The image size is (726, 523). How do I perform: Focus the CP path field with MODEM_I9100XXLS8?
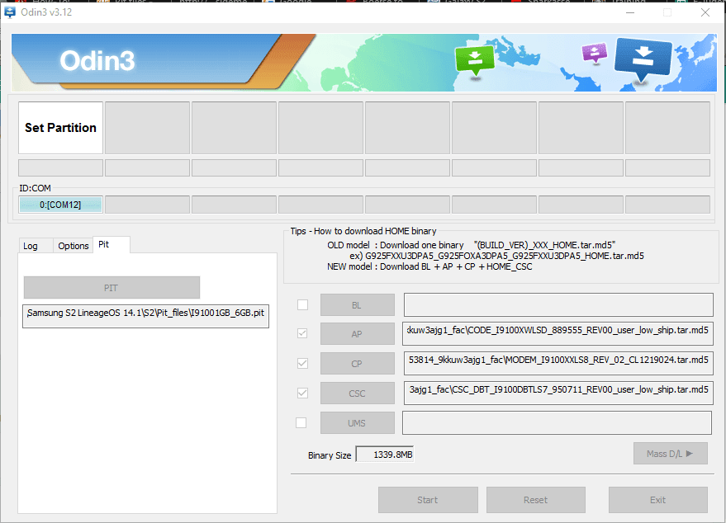558,364
